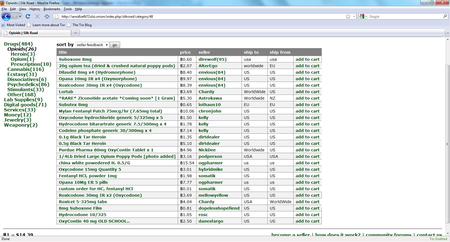Open the Digital goods(71) category
Image resolution: width=450 pixels, height=242 pixels.
[x=25, y=105]
